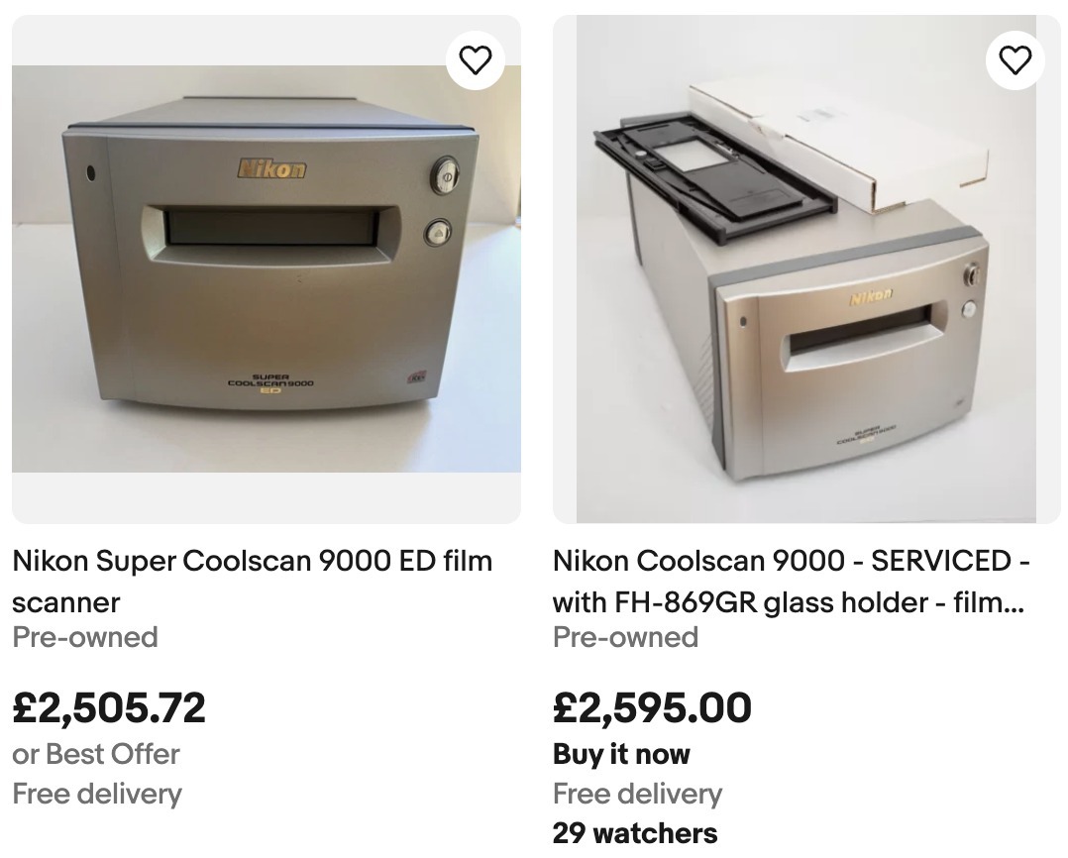Open the "Nikon Super Coolscan 9000 ED film scanner" title

pos(252,581)
